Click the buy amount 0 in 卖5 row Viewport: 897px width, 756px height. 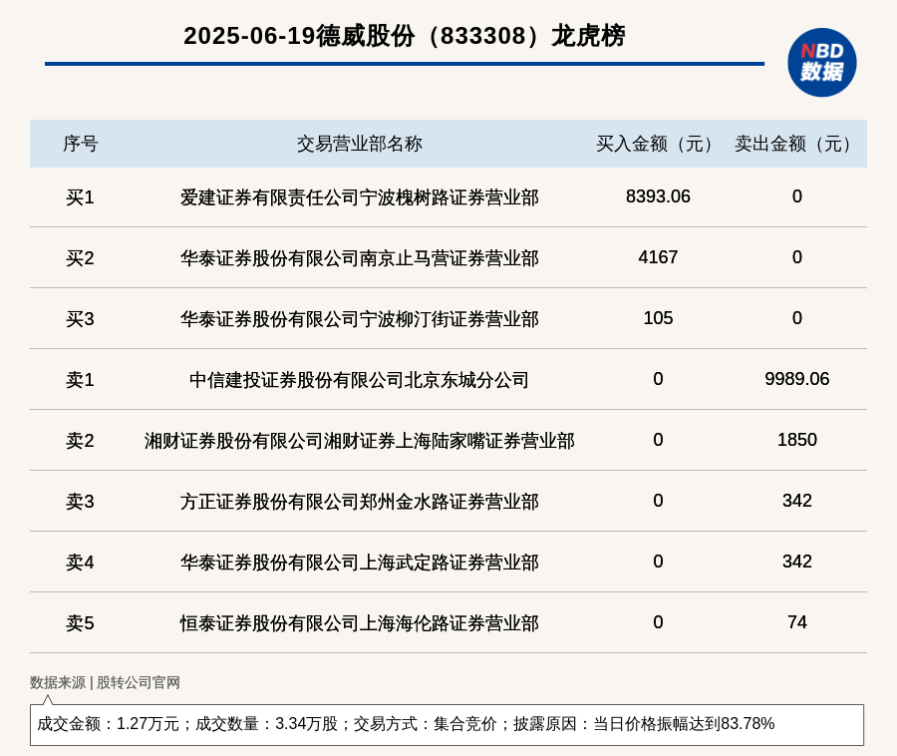coord(658,621)
